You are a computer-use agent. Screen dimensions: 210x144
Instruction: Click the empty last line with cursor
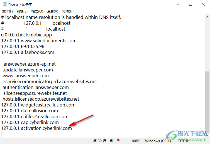tap(103, 134)
